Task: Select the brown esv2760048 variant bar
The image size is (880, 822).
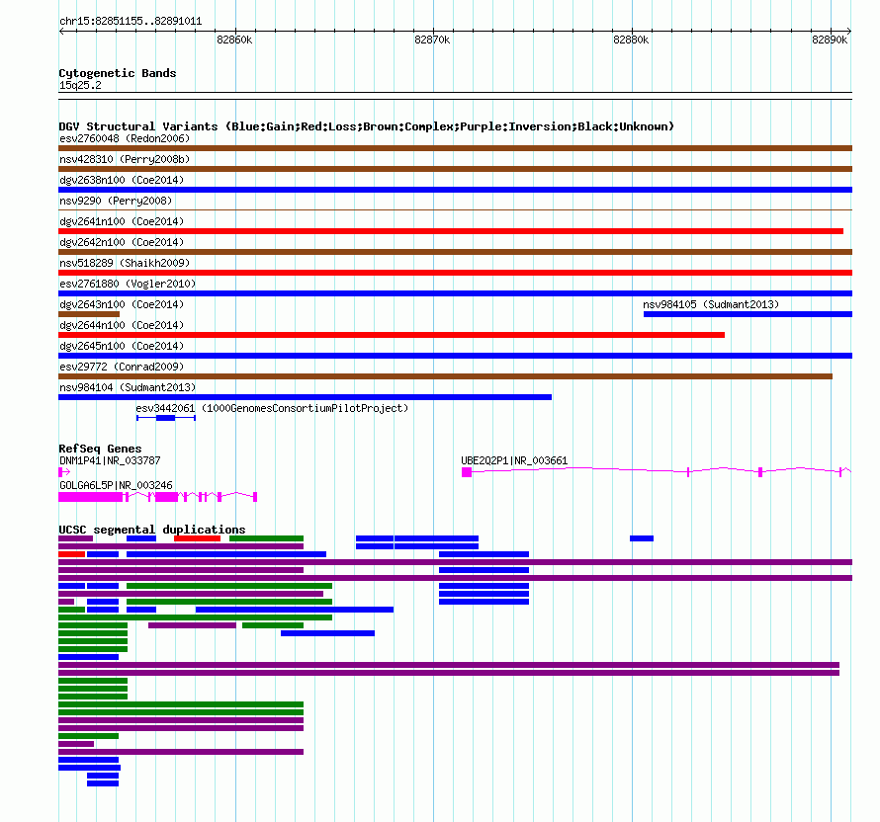Action: pos(455,148)
